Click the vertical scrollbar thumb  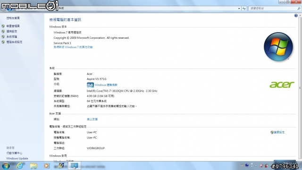(x=300, y=88)
